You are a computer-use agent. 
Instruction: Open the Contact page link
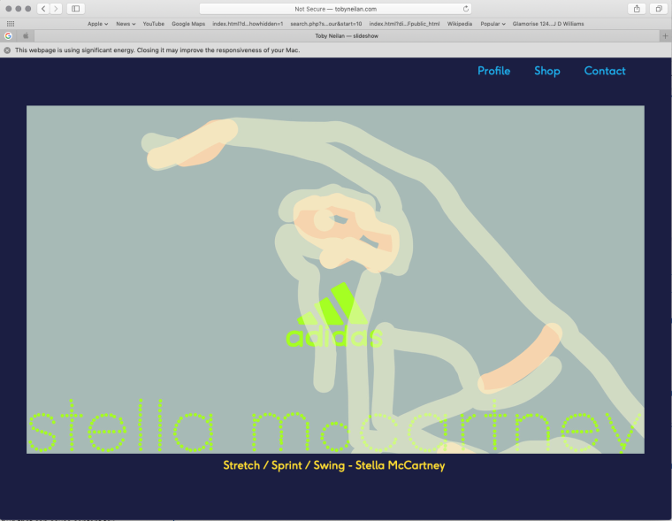click(605, 71)
